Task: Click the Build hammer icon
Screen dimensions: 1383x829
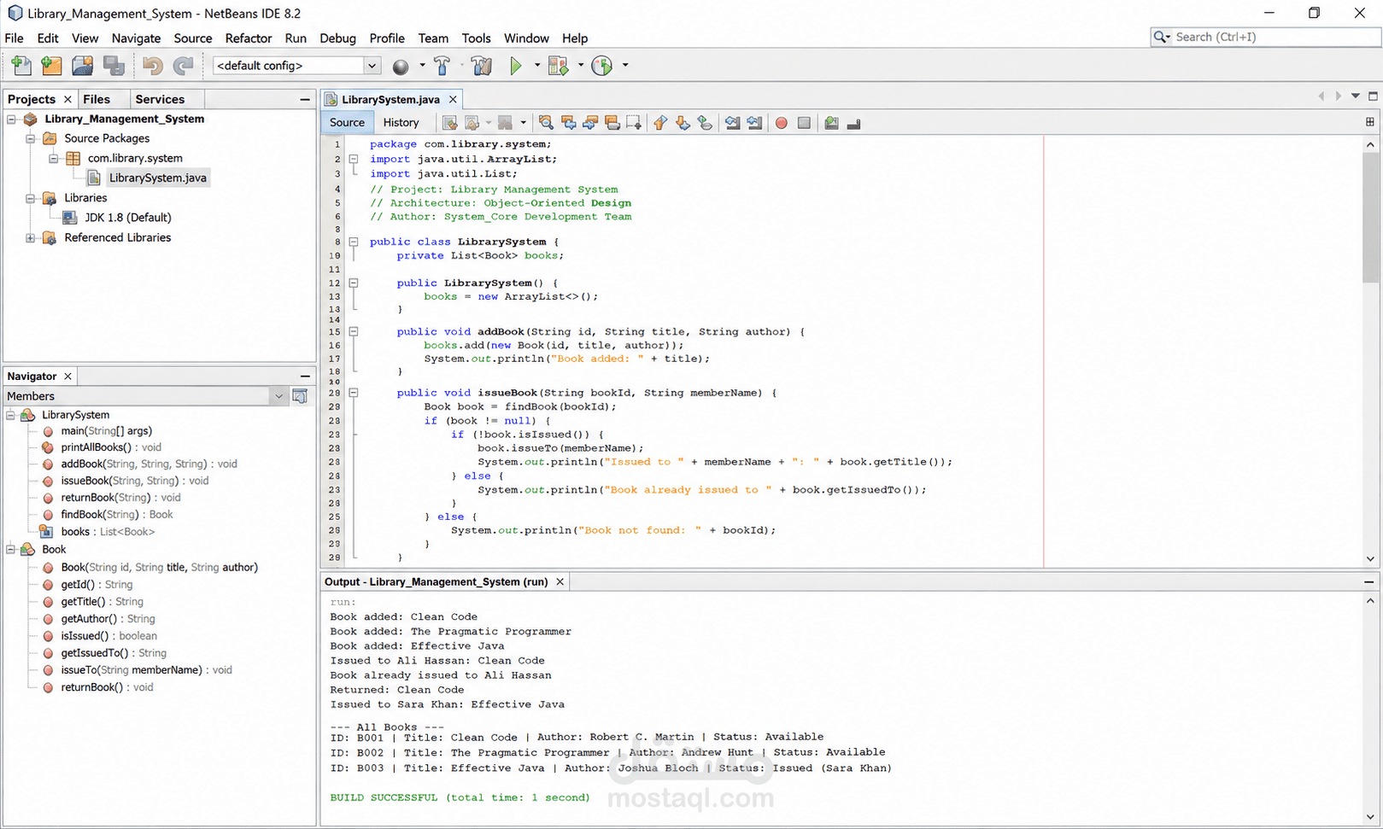Action: (442, 66)
